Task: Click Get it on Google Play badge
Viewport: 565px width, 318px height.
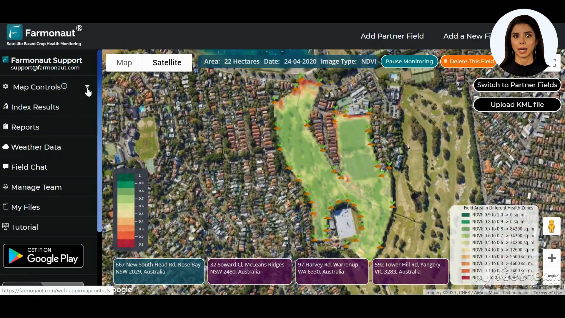Action: click(x=43, y=256)
